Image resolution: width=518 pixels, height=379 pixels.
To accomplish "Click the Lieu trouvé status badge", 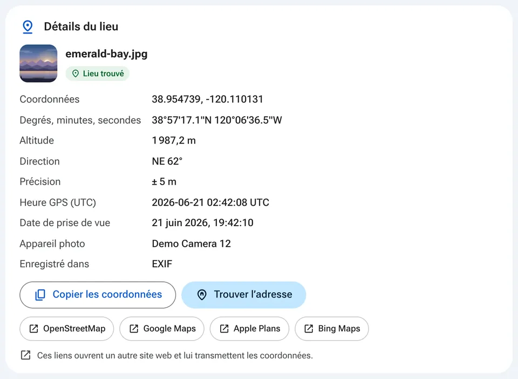I will click(x=98, y=73).
